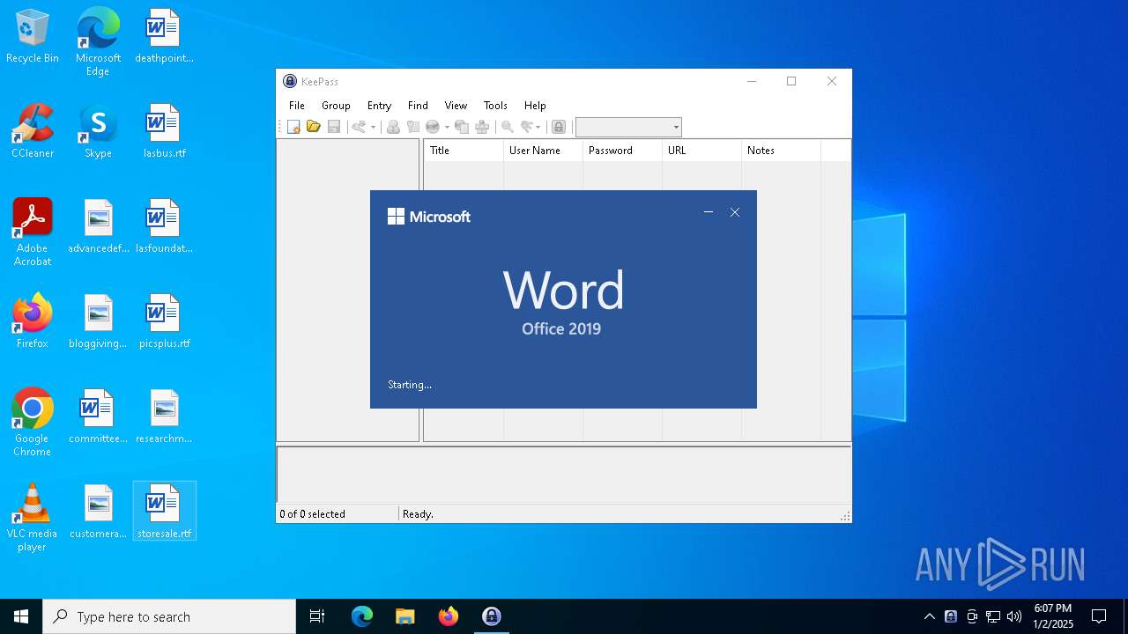Viewport: 1128px width, 634px height.
Task: Open the Help menu
Action: 535,105
